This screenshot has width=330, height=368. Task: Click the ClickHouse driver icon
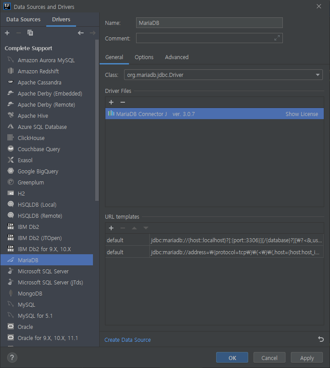point(11,137)
